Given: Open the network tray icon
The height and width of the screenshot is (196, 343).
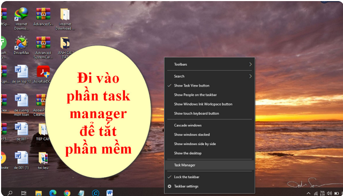Looking at the screenshot, I should 316,193.
